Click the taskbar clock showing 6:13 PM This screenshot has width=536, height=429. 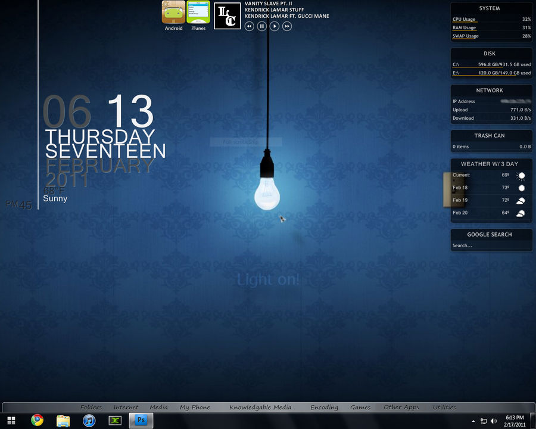coord(515,421)
